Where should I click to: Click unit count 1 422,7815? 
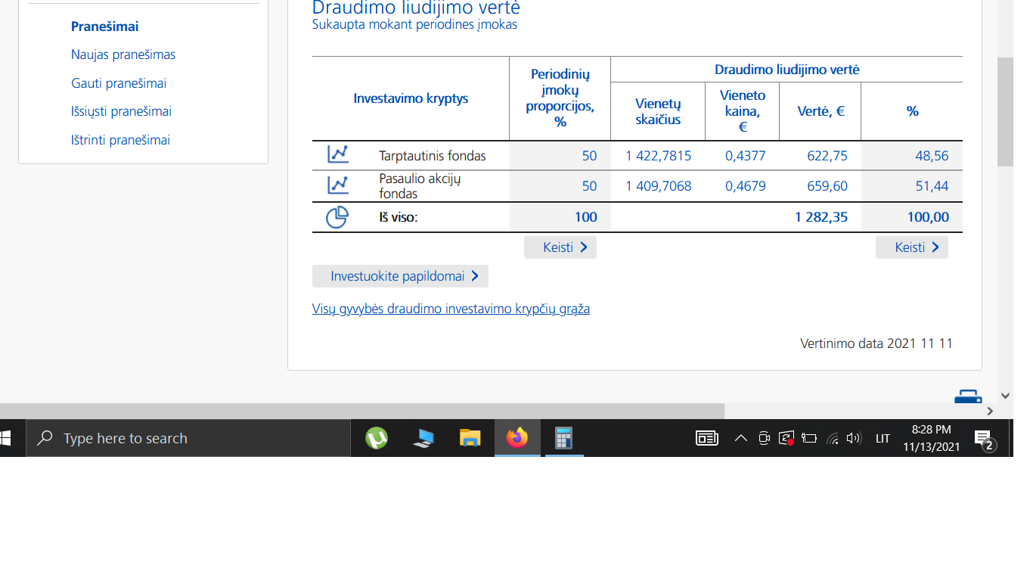pyautogui.click(x=659, y=156)
